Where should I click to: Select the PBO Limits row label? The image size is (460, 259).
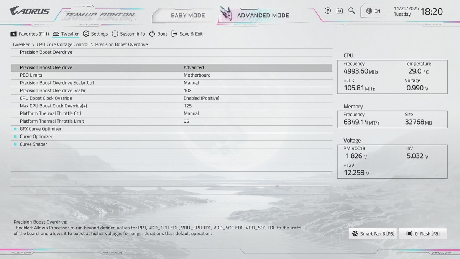[31, 75]
